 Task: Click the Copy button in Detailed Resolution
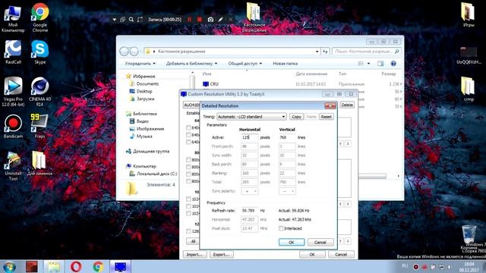pyautogui.click(x=296, y=117)
